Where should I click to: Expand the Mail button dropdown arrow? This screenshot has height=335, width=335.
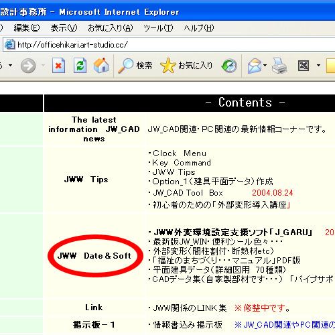265,66
